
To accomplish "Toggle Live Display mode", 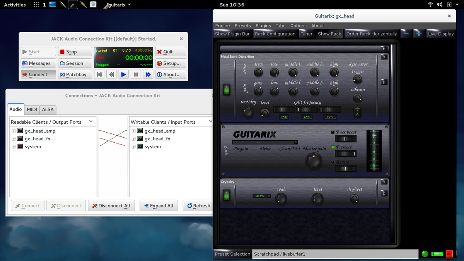I will point(441,34).
